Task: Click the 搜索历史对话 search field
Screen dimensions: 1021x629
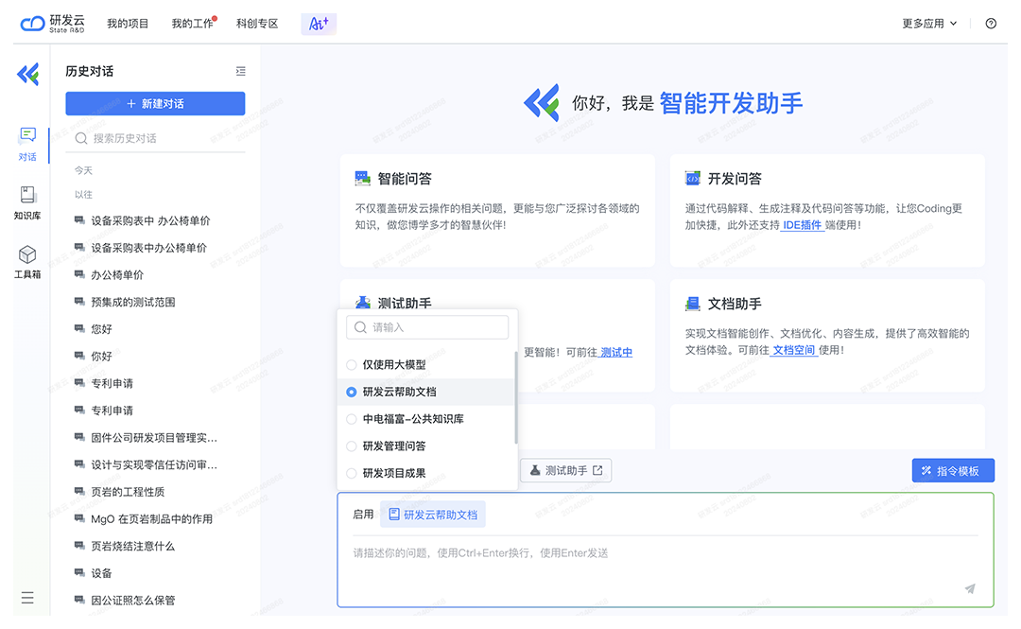Action: (x=155, y=138)
